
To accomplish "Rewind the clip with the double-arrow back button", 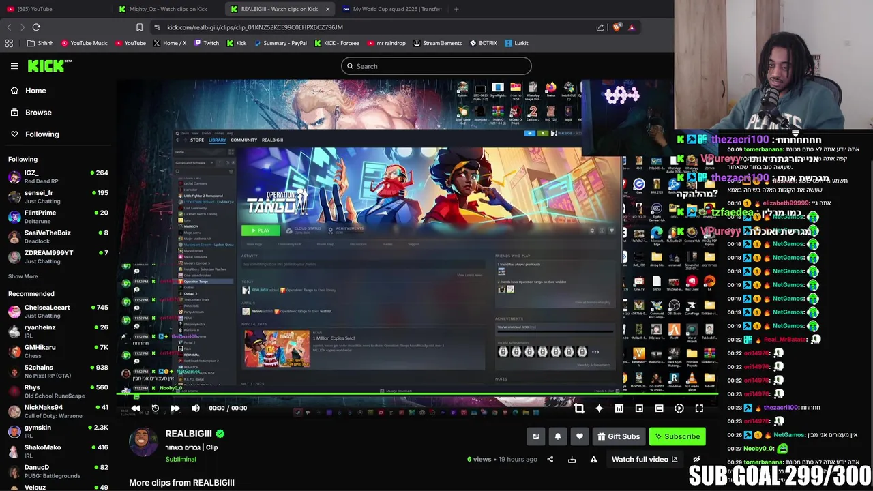I will click(135, 408).
